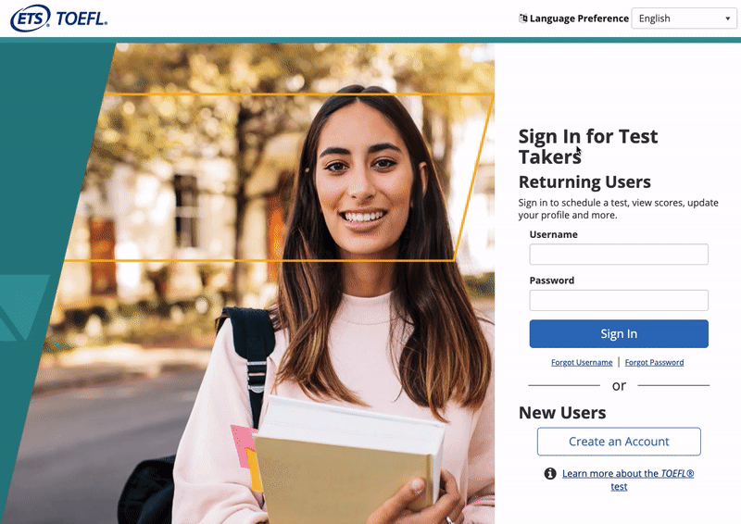Open Learn more about the TOEFL test
The height and width of the screenshot is (524, 741).
tap(628, 480)
